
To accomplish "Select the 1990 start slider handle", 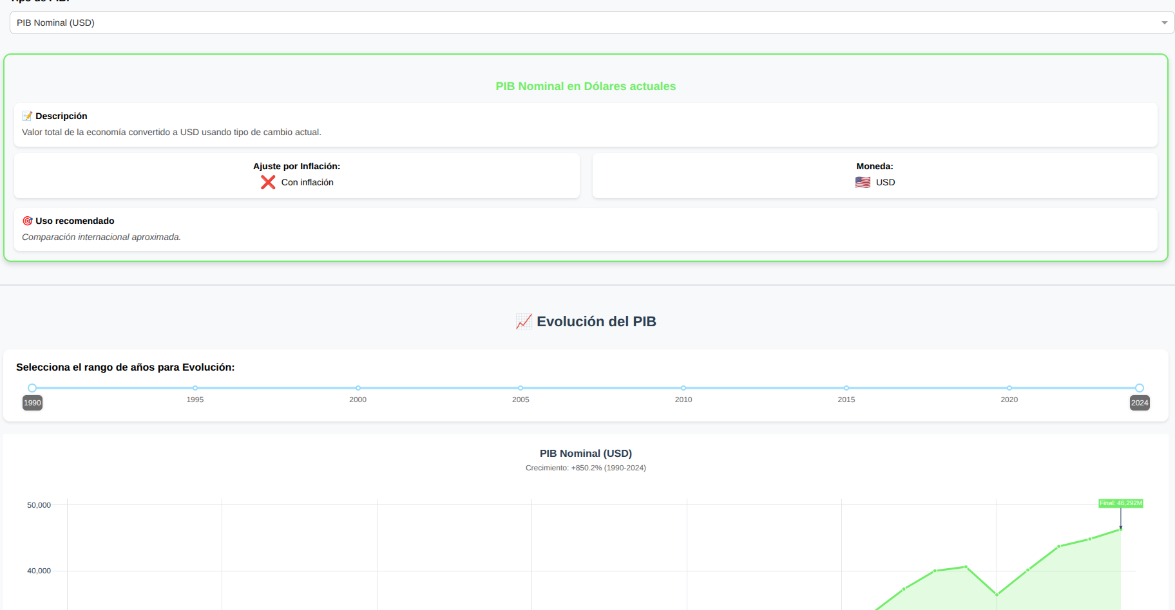I will [x=32, y=388].
